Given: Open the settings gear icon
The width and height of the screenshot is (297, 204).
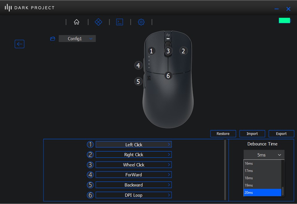Looking at the screenshot, I should pos(141,22).
